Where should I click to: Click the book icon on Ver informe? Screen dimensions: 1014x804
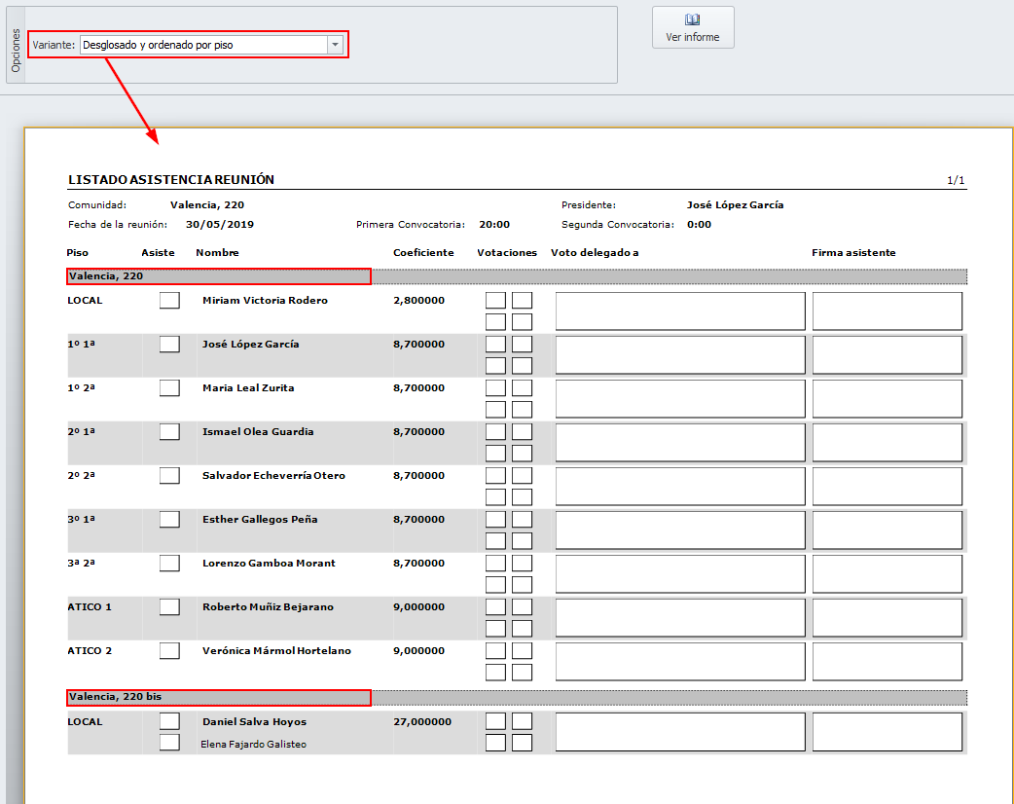[x=693, y=20]
